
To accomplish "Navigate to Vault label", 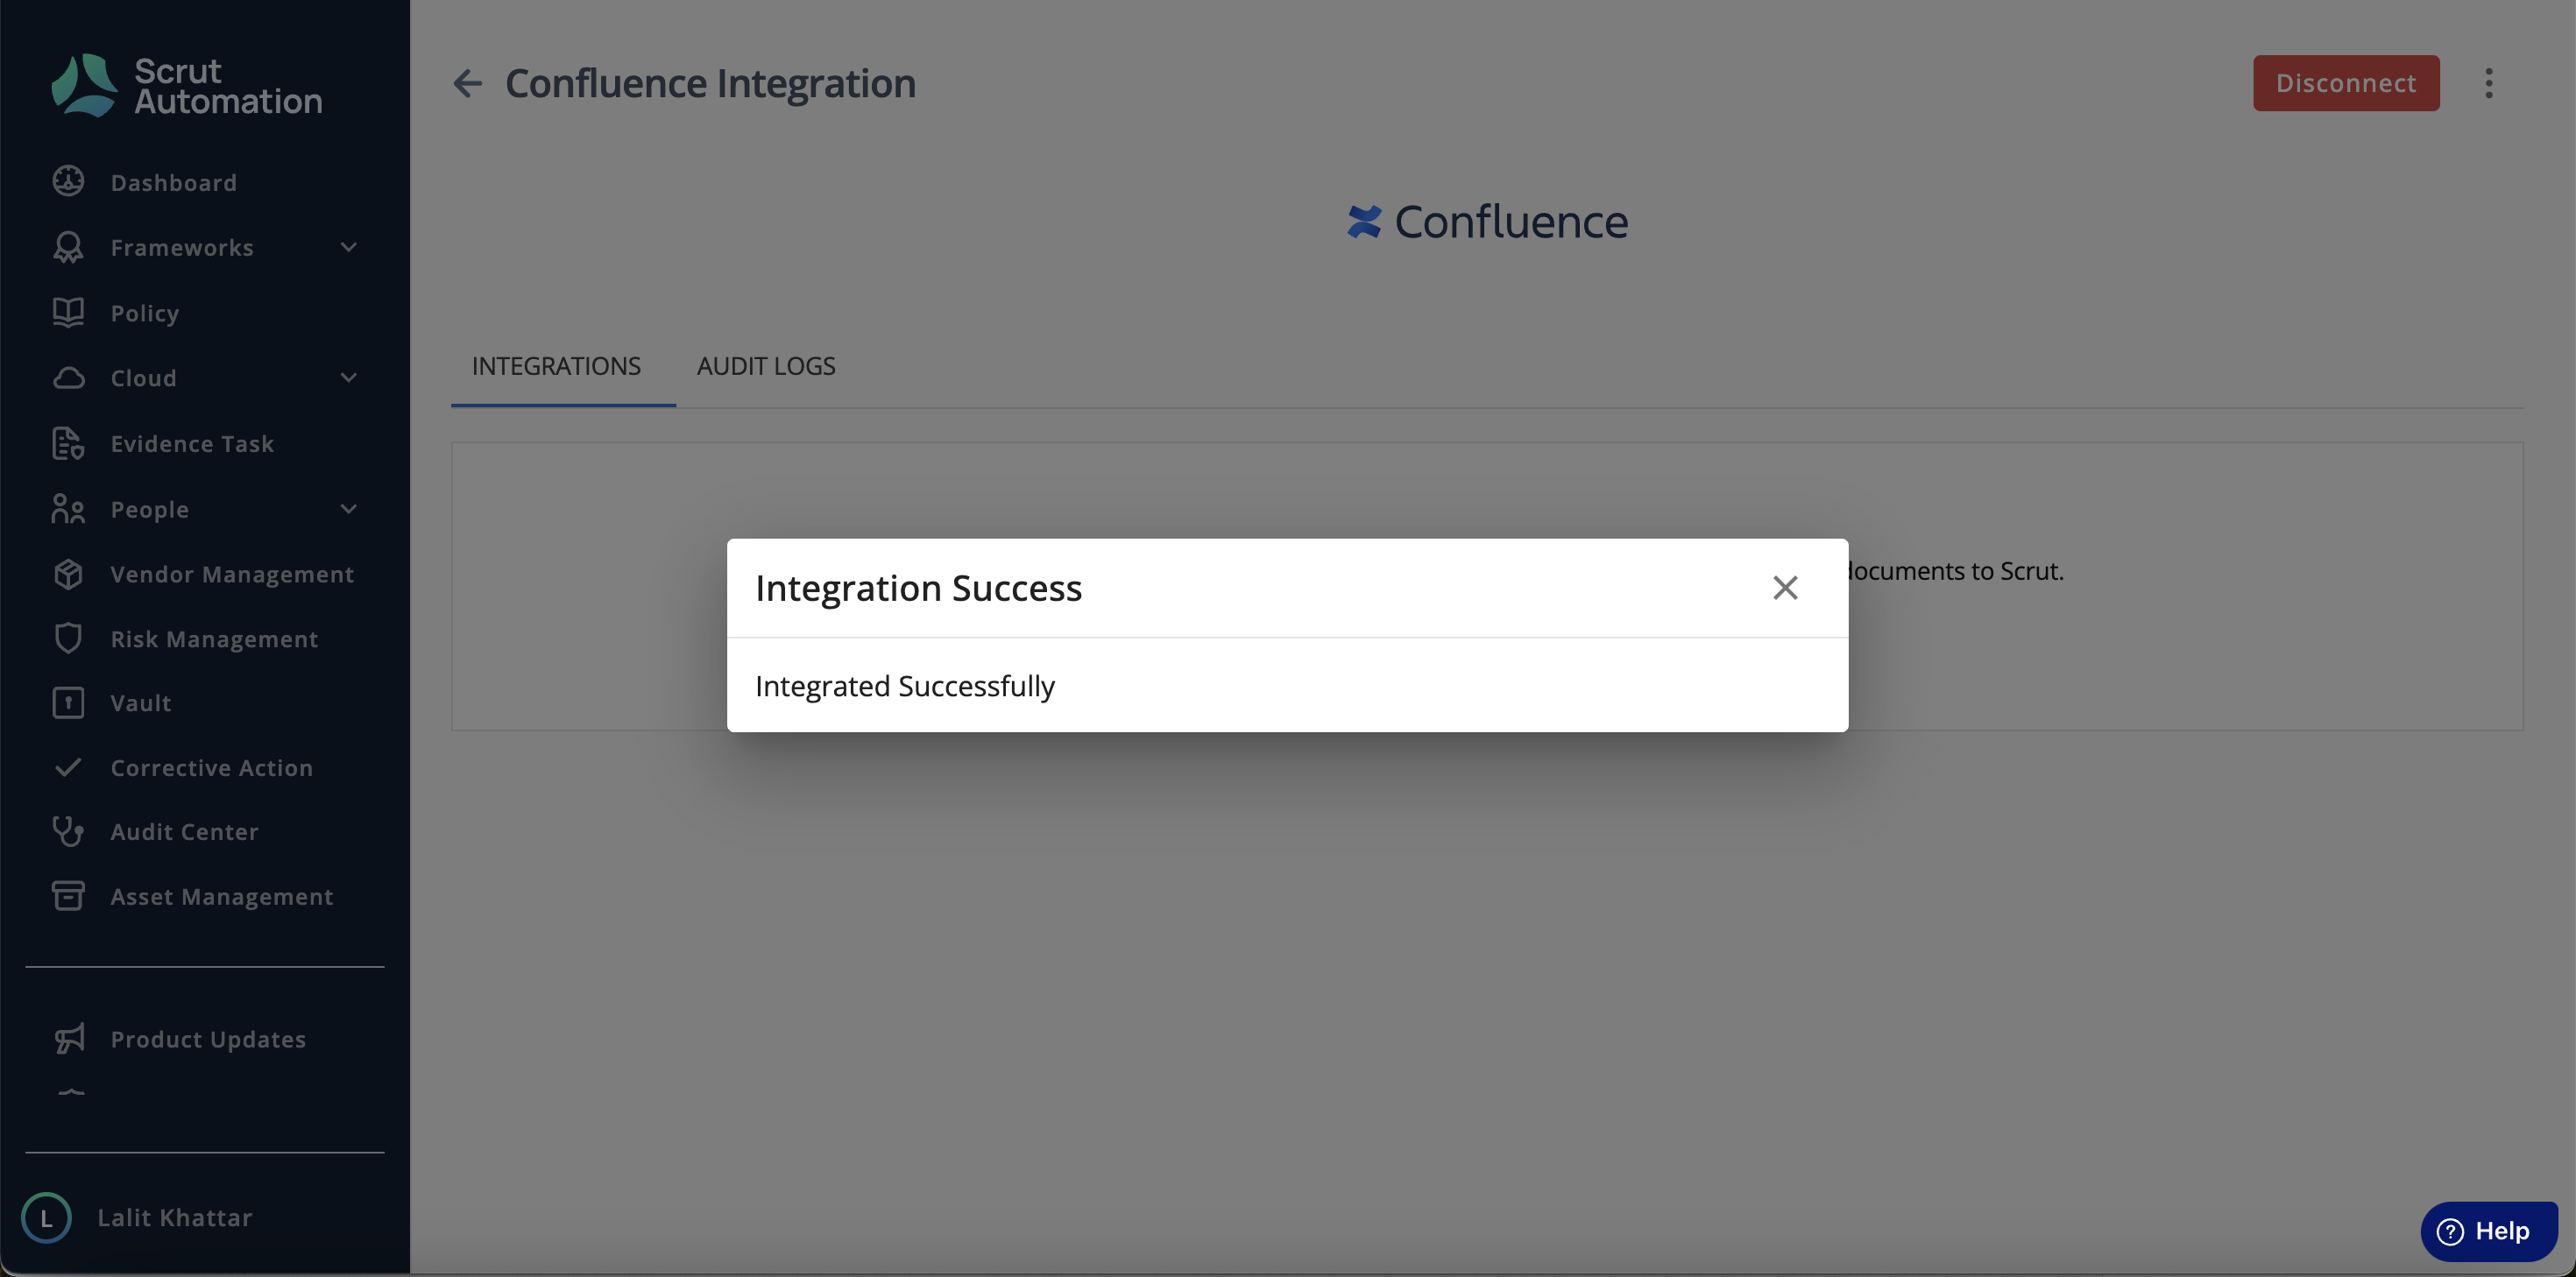I will pos(141,703).
